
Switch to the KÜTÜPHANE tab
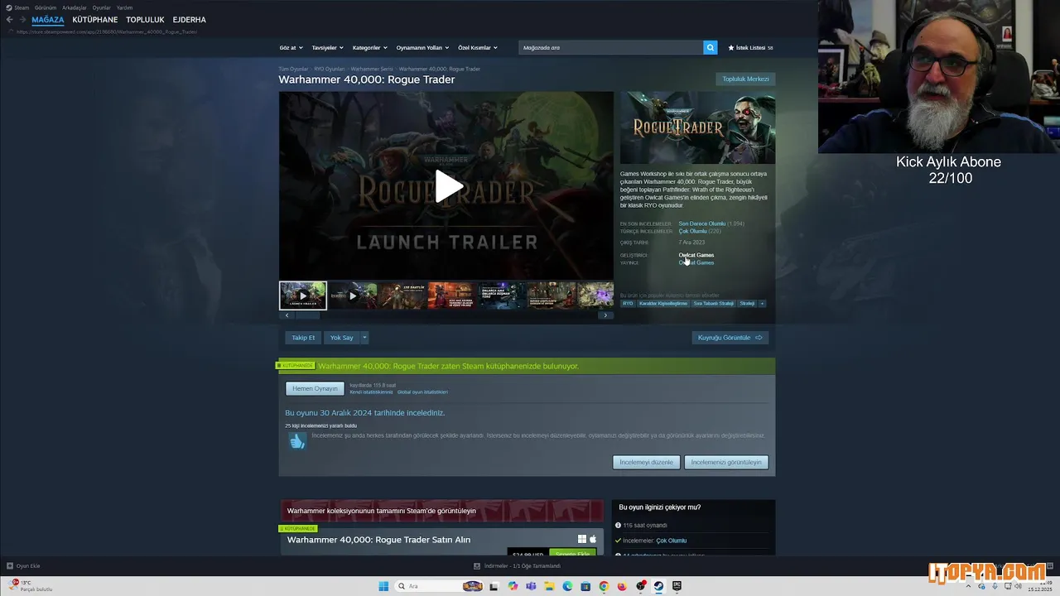tap(94, 20)
